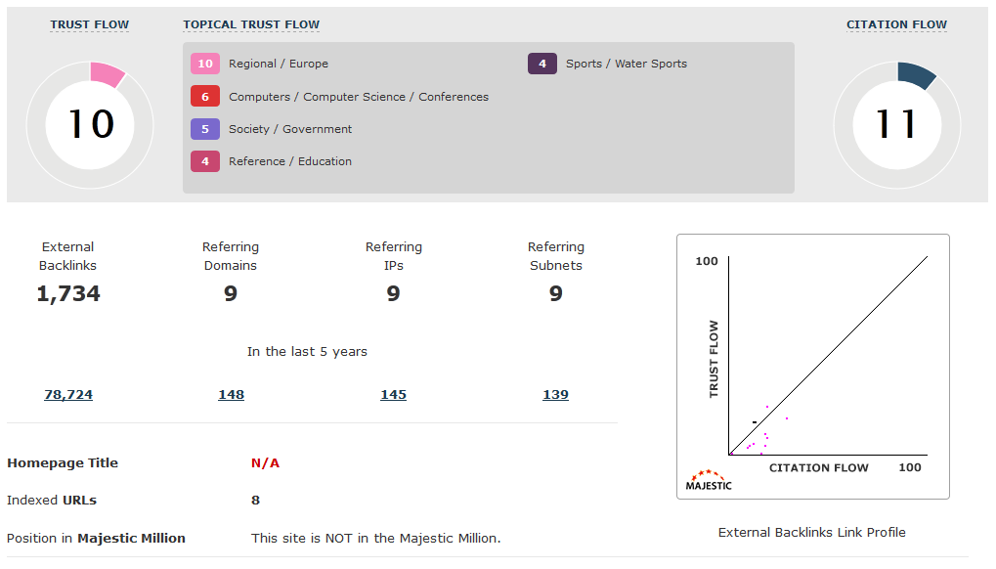Click the crimson 4 Reference / Education badge

pyautogui.click(x=205, y=161)
